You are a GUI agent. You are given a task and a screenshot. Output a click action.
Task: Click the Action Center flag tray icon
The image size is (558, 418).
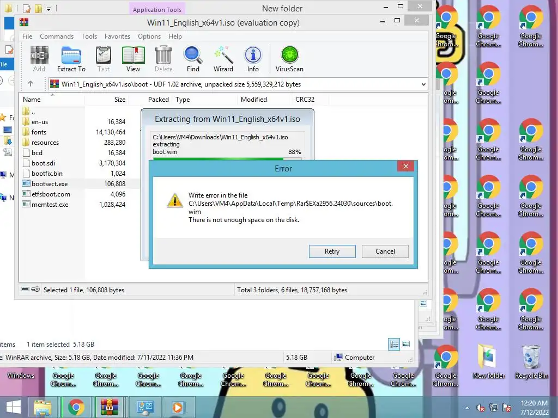click(507, 408)
